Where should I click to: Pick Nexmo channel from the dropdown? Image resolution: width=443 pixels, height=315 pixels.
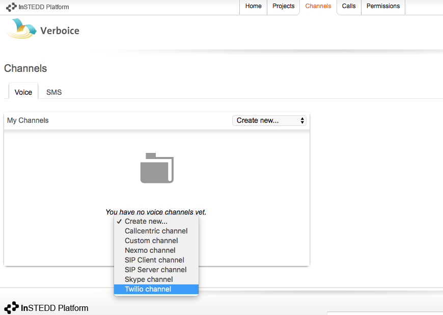(x=156, y=250)
